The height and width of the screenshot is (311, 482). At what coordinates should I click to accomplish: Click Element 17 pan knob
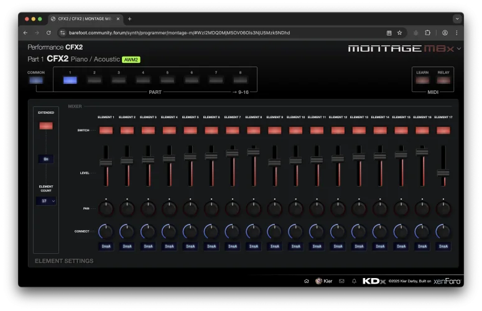(x=443, y=208)
